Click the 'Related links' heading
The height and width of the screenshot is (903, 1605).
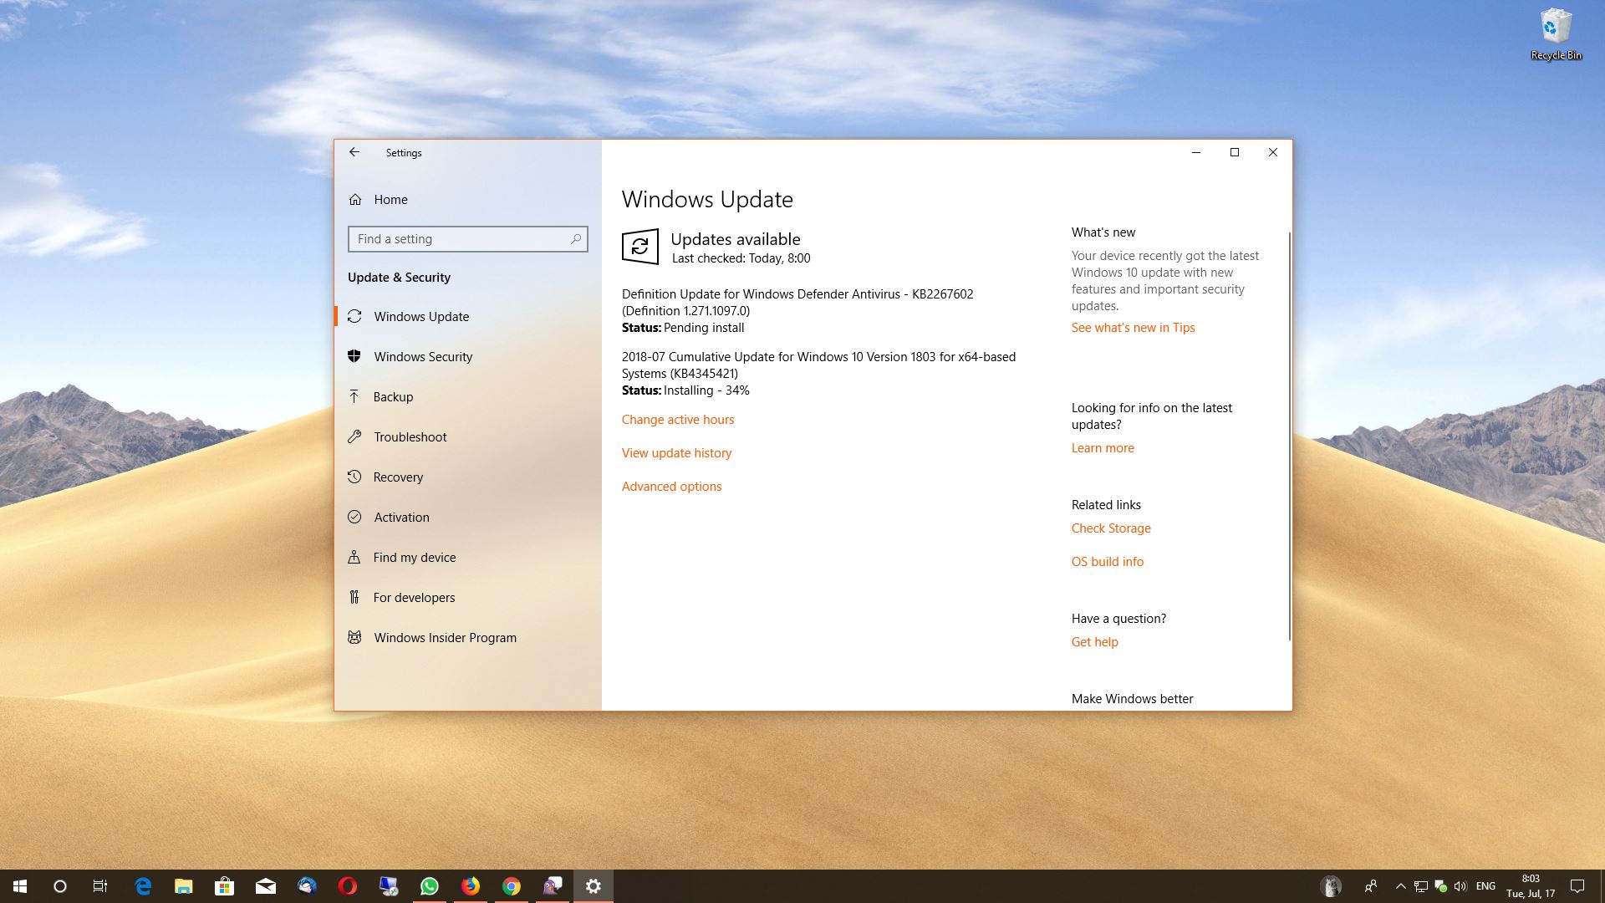pyautogui.click(x=1106, y=505)
